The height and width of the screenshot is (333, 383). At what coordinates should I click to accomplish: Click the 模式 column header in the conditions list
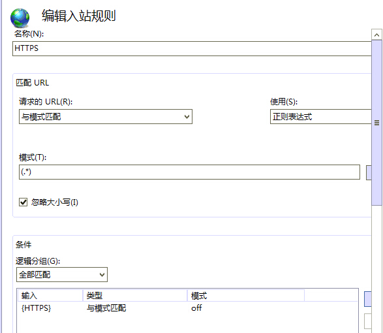[x=246, y=296]
